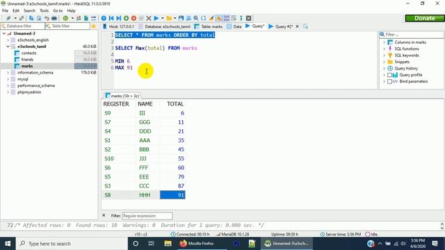The image size is (445, 250).
Task: Open File Explorer from the taskbar
Action: coord(168,244)
